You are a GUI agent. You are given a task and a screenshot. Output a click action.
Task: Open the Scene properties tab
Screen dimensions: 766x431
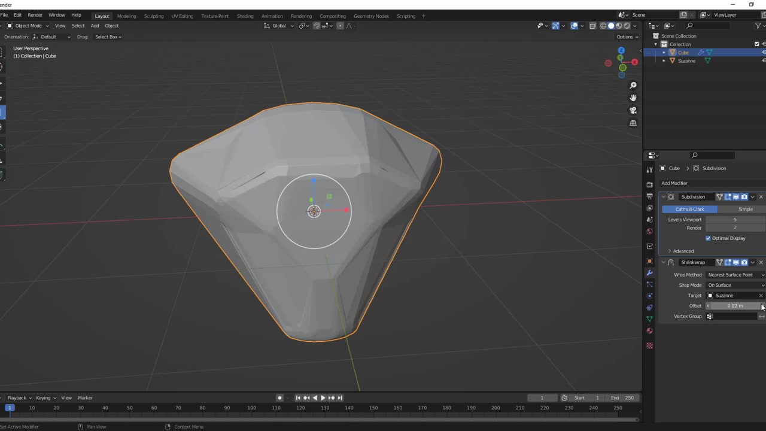pos(650,220)
